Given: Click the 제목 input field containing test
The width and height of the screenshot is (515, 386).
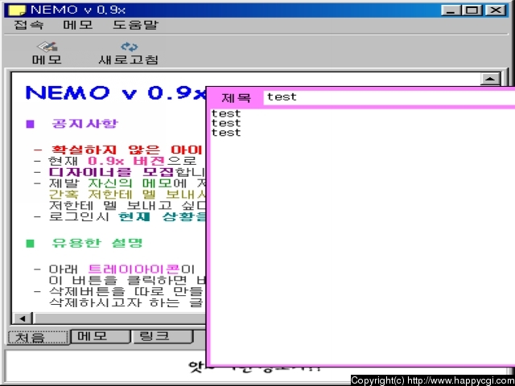Looking at the screenshot, I should point(389,97).
